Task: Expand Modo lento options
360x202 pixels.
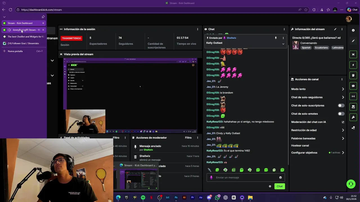Action: tap(343, 89)
